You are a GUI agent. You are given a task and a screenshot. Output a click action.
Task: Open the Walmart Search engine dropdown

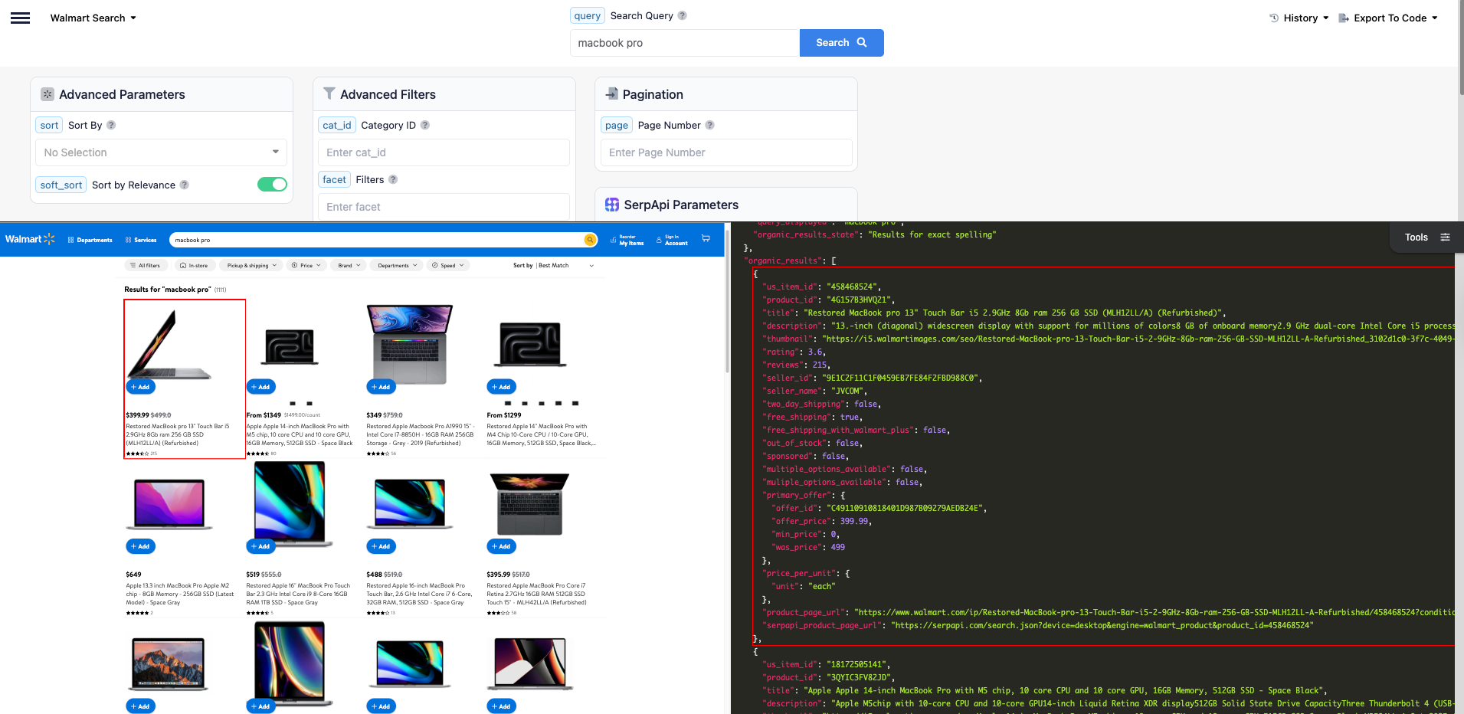tap(93, 18)
